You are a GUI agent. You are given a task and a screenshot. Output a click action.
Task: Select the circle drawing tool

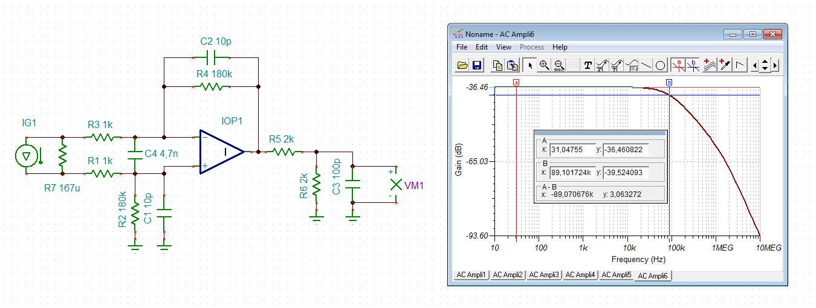point(661,65)
